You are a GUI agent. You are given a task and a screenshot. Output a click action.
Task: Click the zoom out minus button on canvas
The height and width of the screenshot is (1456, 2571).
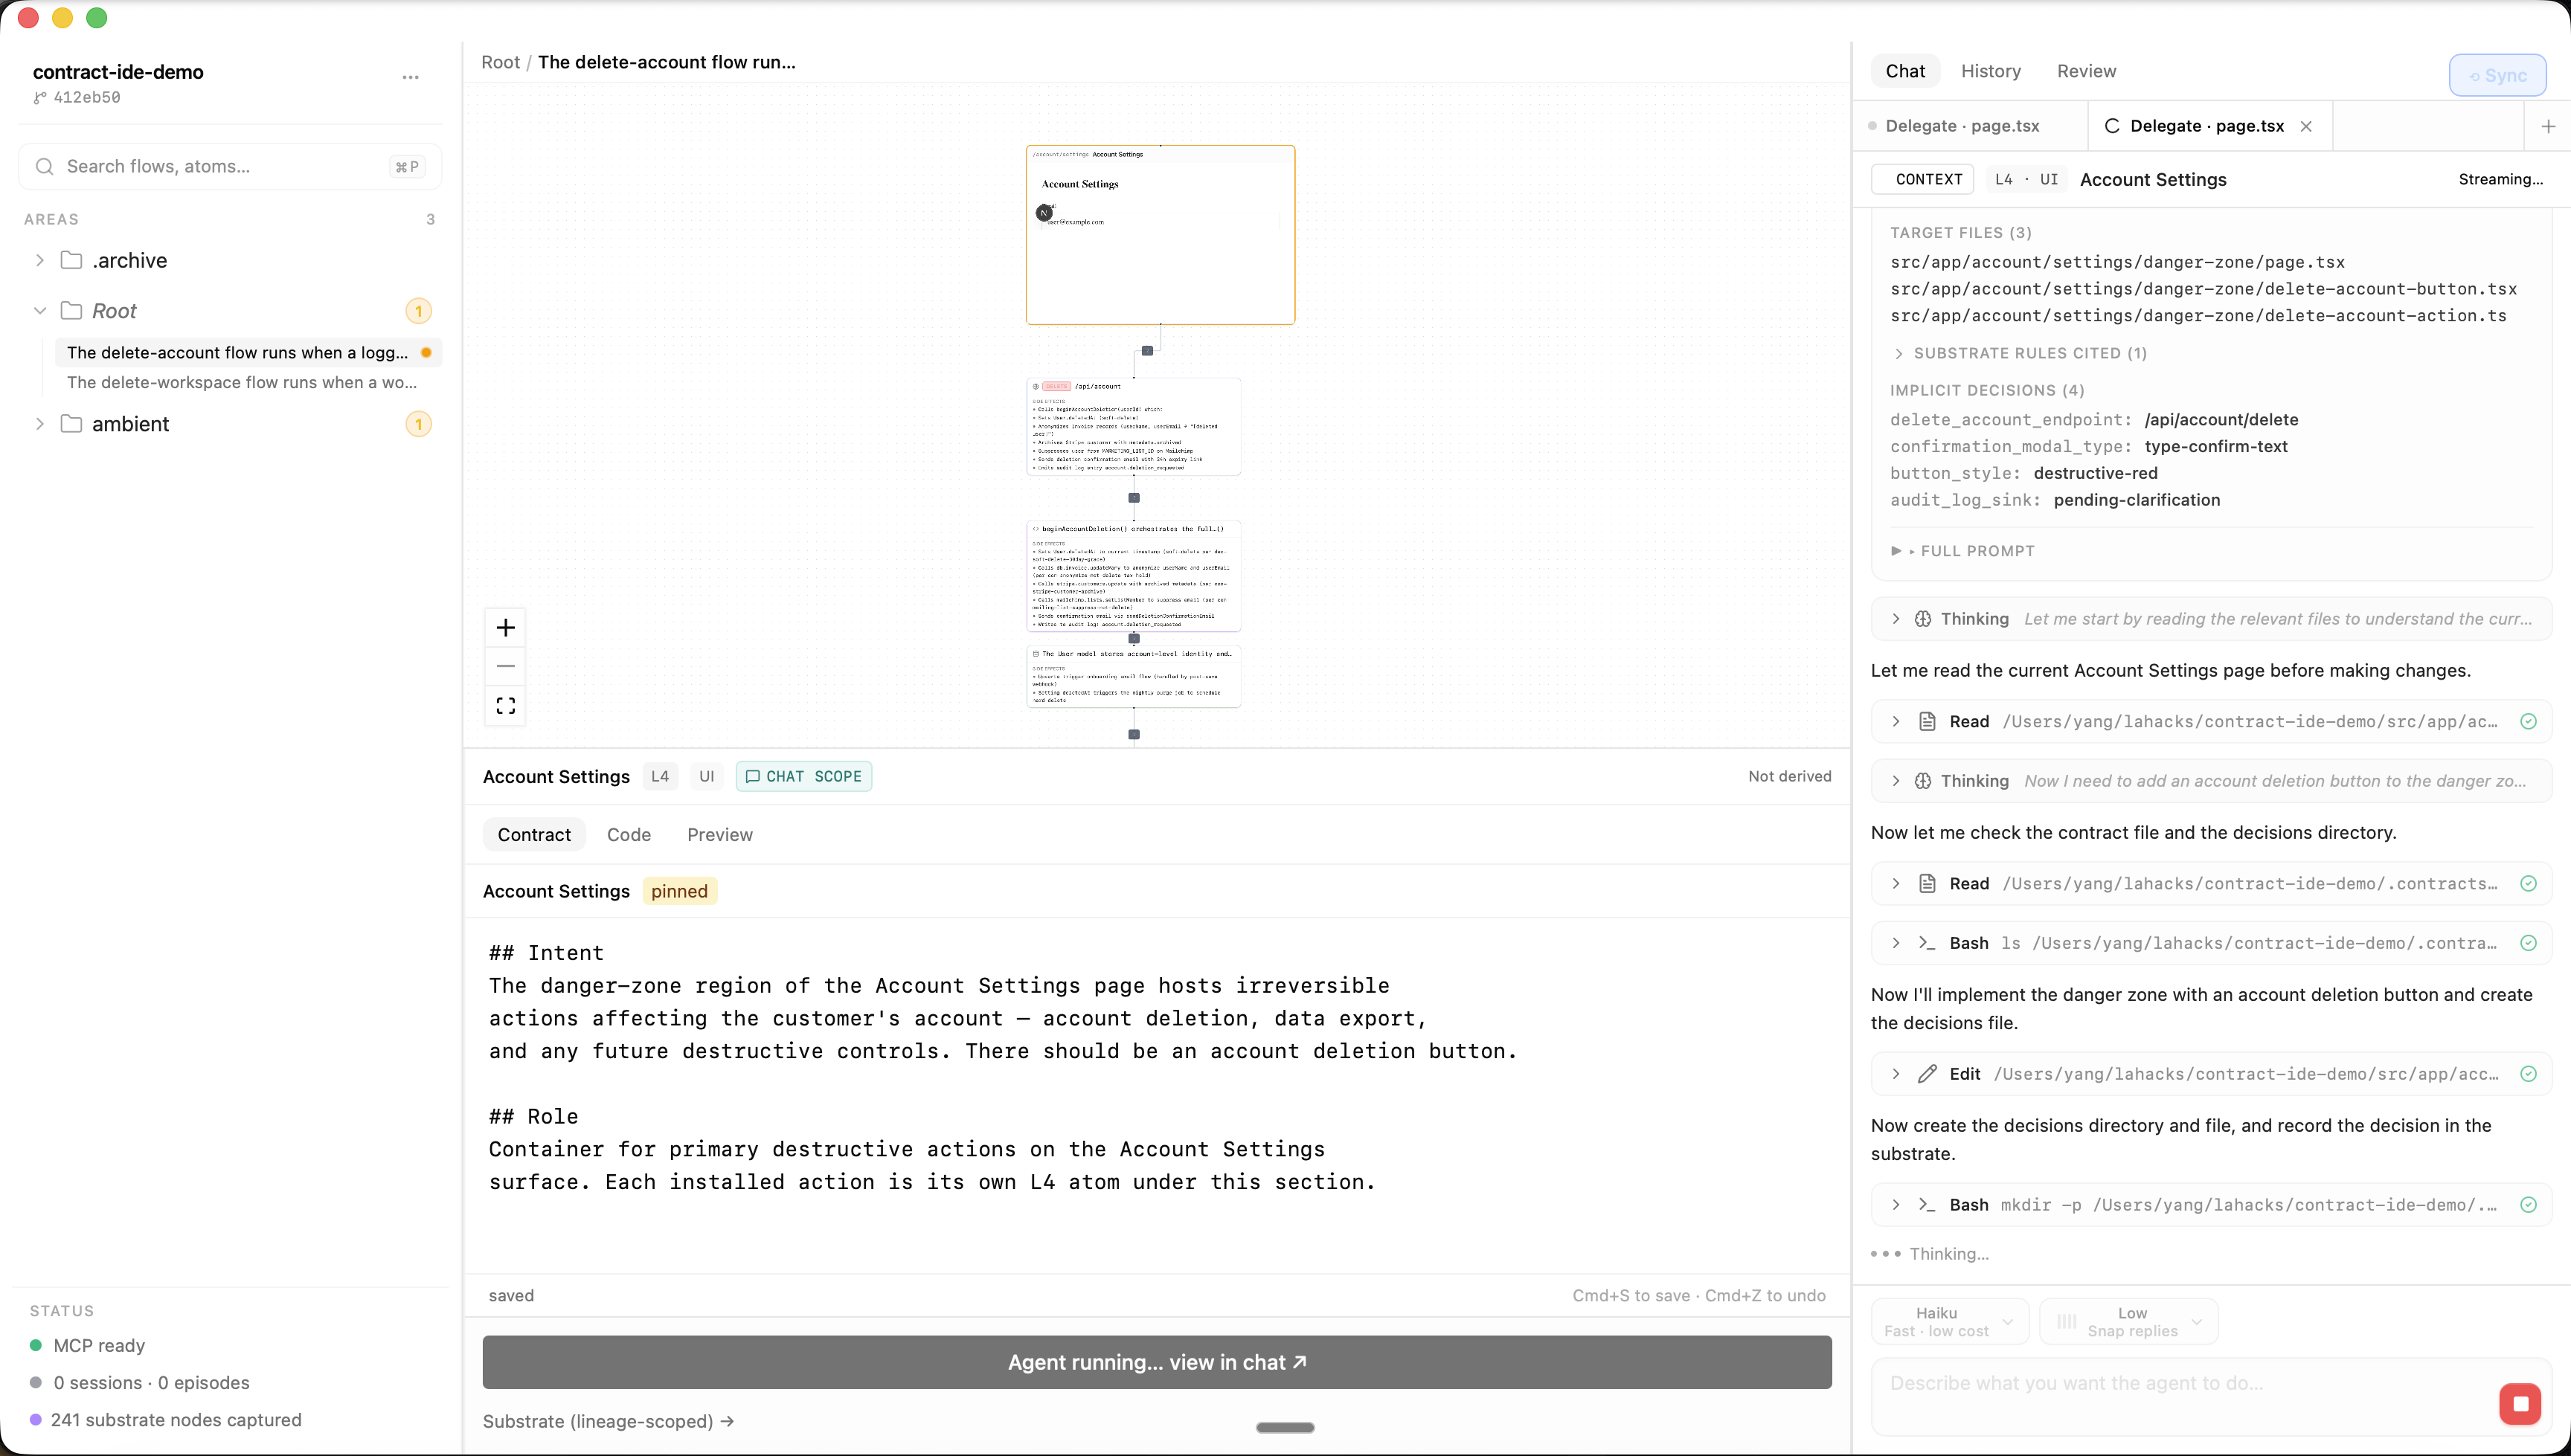505,666
